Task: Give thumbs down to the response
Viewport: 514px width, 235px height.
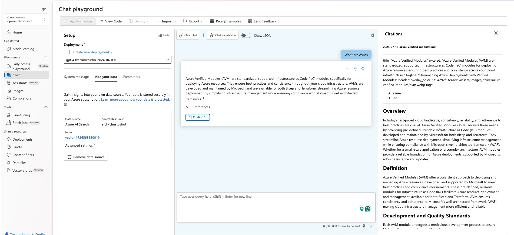Action: point(363,69)
